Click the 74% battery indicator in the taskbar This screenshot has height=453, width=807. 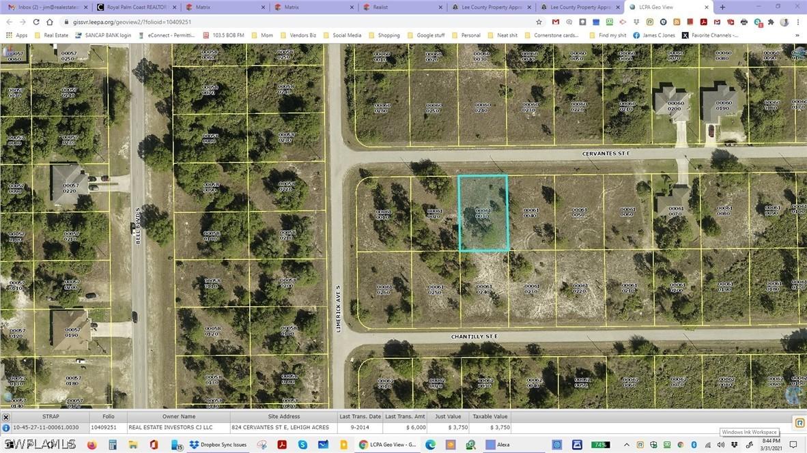[599, 445]
